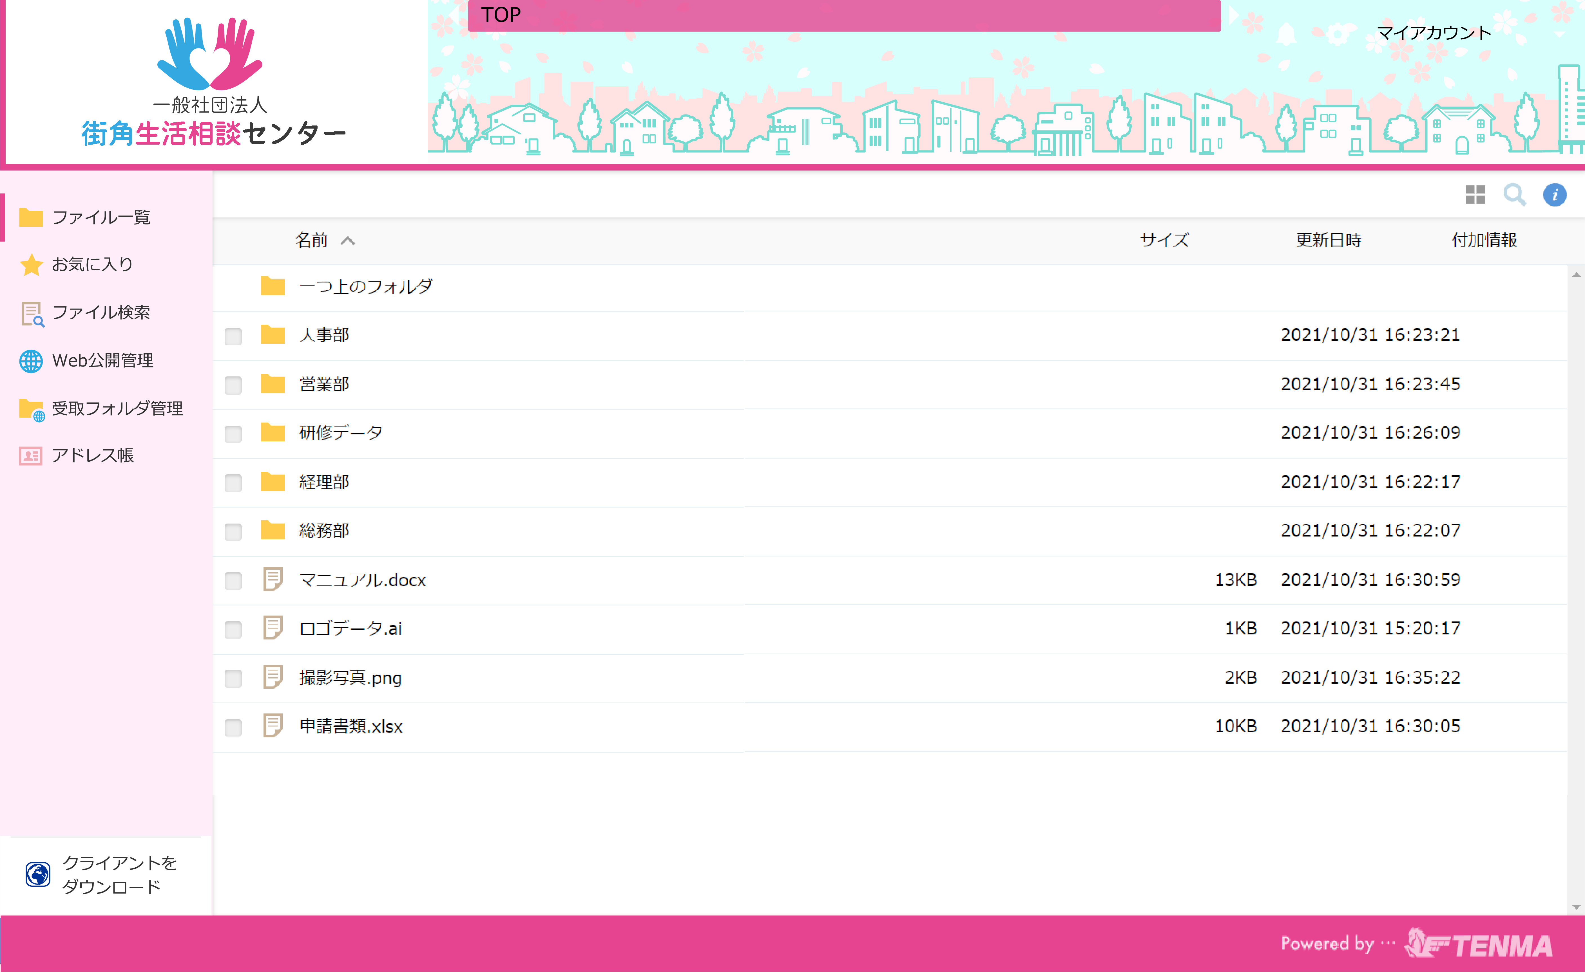Click the 一つ上のフォルダ folder icon

point(273,286)
